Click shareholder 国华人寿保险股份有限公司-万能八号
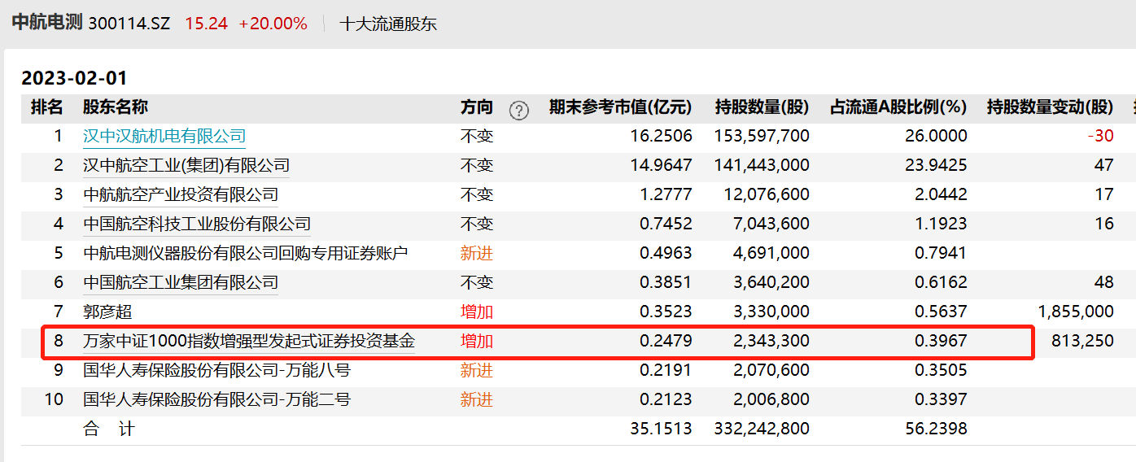Screen dimensions: 1136x462 217,370
